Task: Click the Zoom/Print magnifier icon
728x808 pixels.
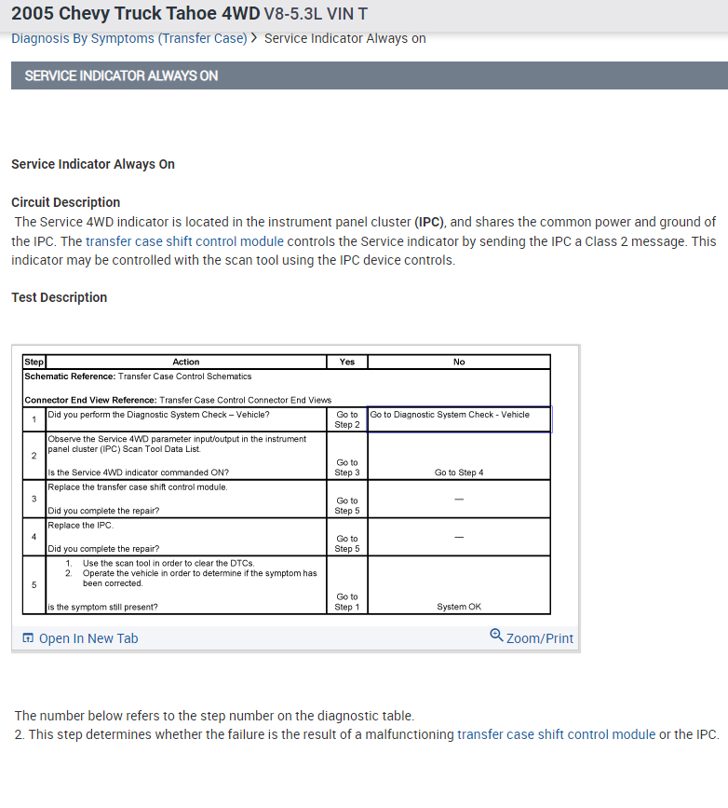Action: pos(496,635)
